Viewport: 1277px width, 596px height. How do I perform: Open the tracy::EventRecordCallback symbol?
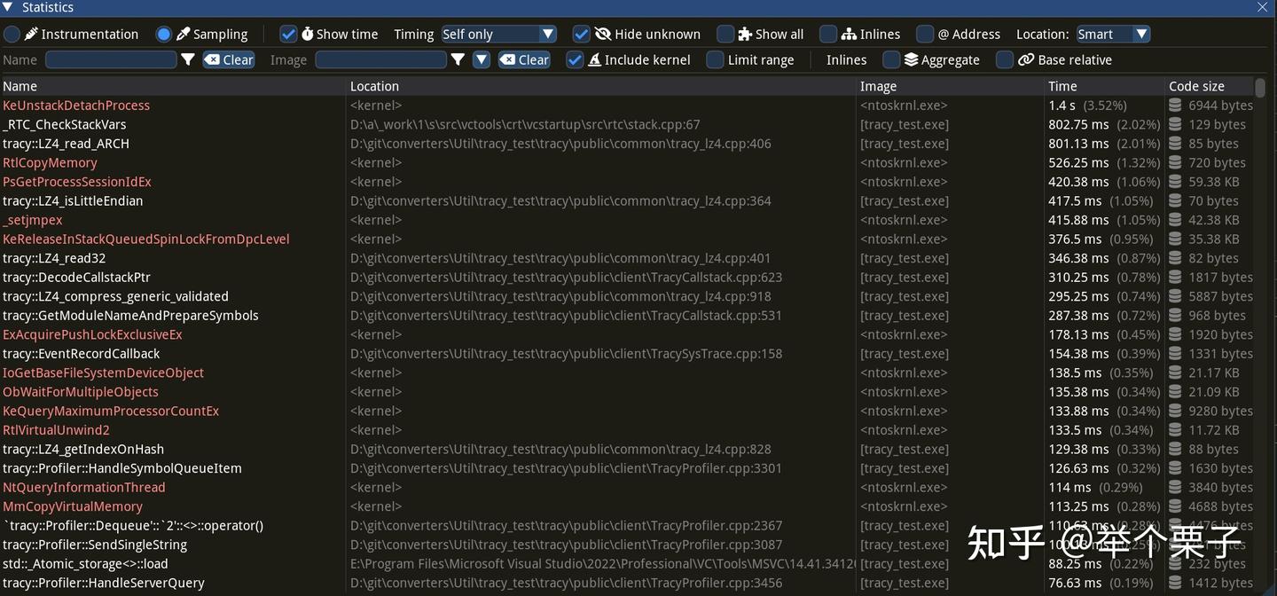[82, 354]
